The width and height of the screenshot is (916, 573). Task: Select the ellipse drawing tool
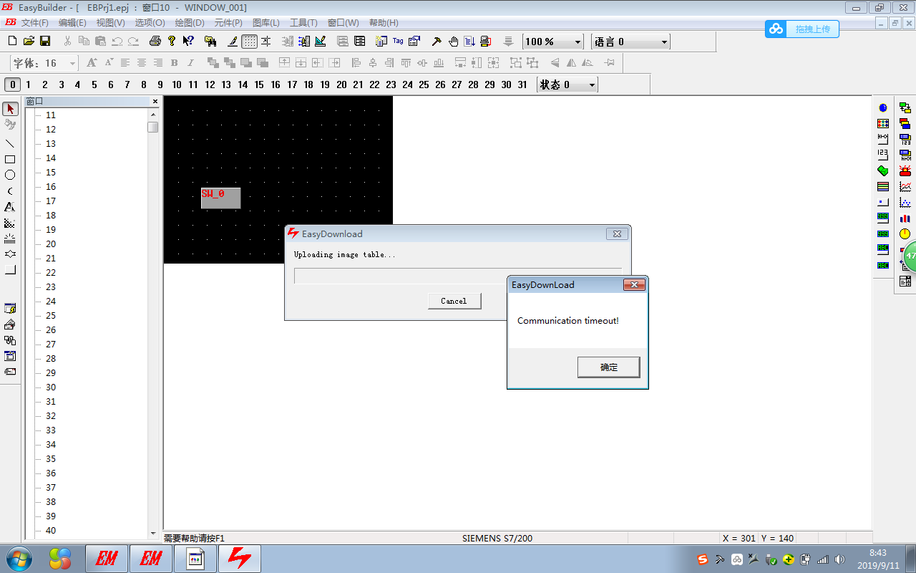tap(10, 175)
